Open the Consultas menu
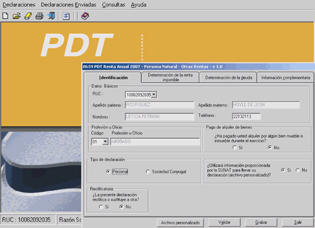Image resolution: width=315 pixels, height=228 pixels. (x=113, y=4)
